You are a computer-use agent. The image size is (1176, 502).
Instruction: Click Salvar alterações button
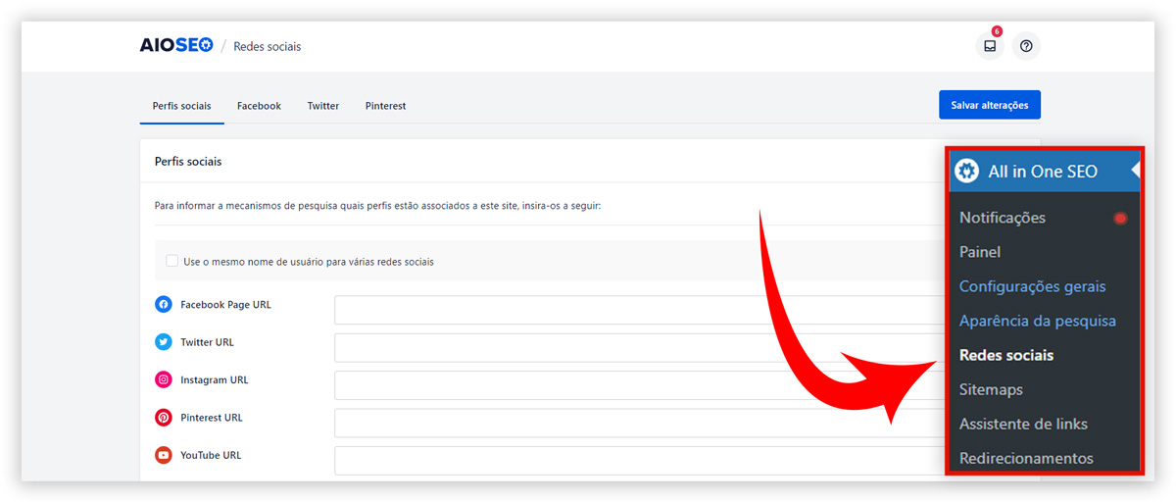tap(990, 105)
